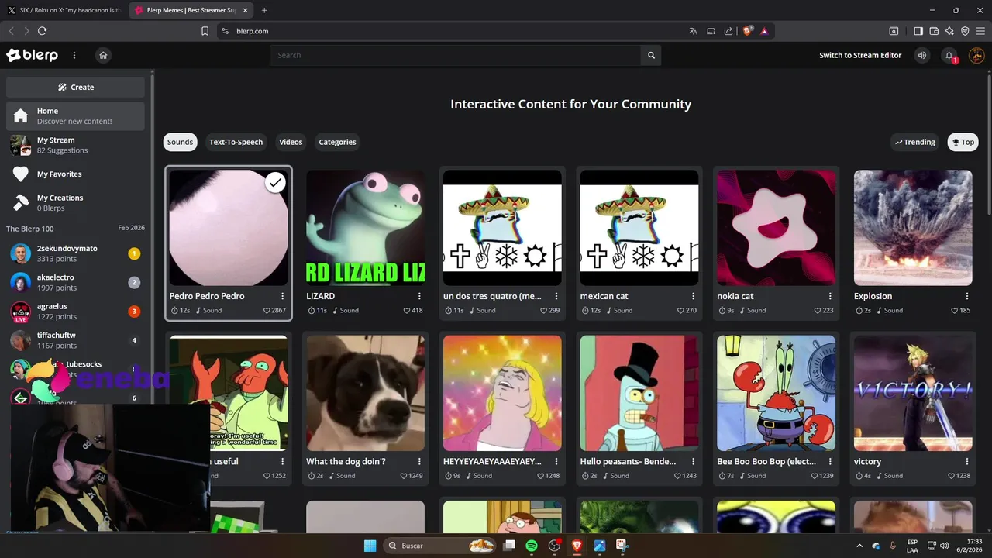The height and width of the screenshot is (558, 992).
Task: Like LIZARD via heart icon
Action: (407, 311)
